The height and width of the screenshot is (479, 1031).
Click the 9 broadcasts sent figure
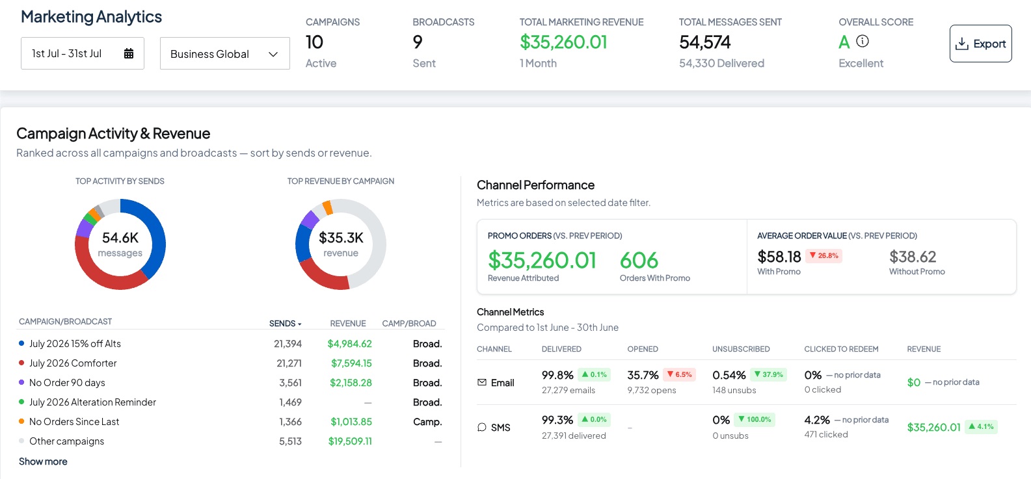coord(418,42)
